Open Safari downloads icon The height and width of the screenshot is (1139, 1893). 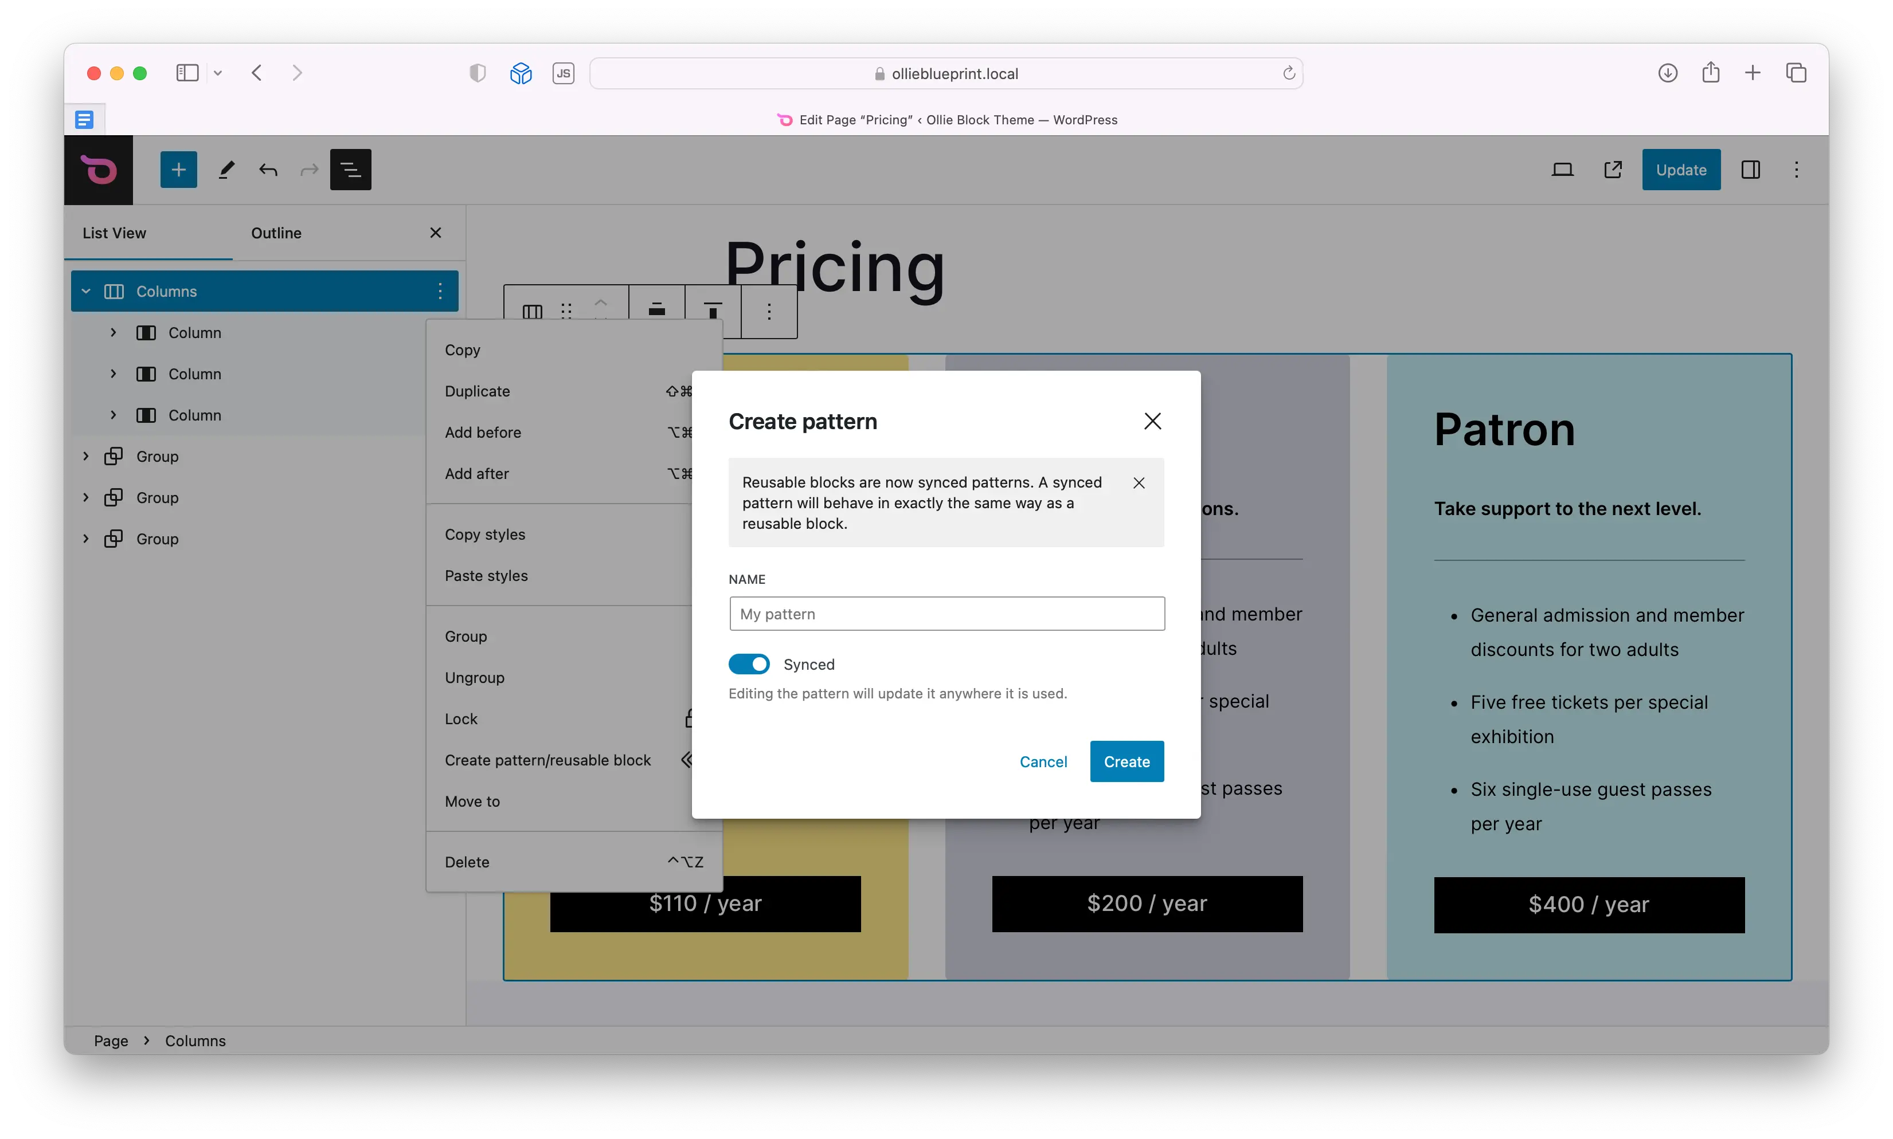1667,73
